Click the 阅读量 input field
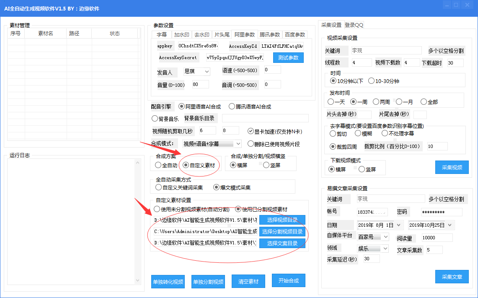The width and height of the screenshot is (478, 298). point(437,238)
